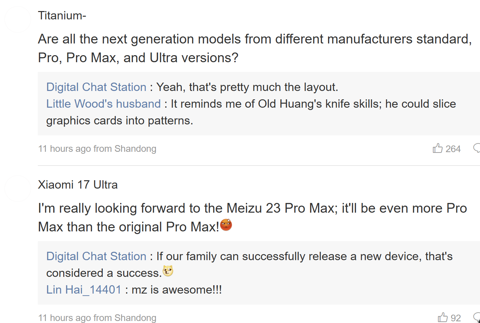Viewport: 480px width, 323px height.
Task: Click the username Titanium-
Action: [x=62, y=15]
